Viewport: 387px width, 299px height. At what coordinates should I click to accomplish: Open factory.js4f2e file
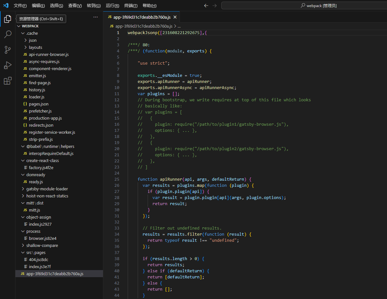59,168
